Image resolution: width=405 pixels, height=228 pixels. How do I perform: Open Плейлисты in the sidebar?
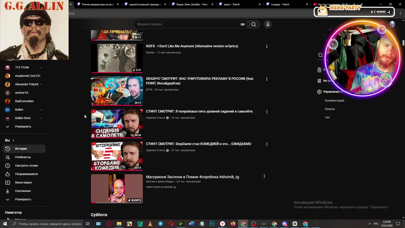[x=24, y=157]
